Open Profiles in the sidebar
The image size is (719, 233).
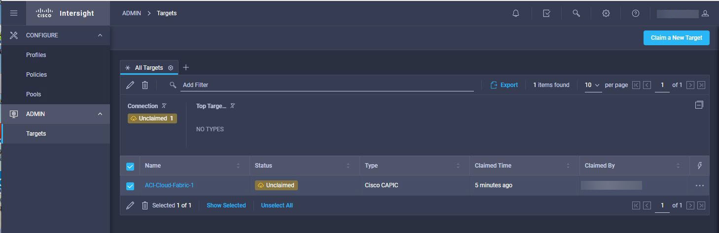[x=36, y=55]
